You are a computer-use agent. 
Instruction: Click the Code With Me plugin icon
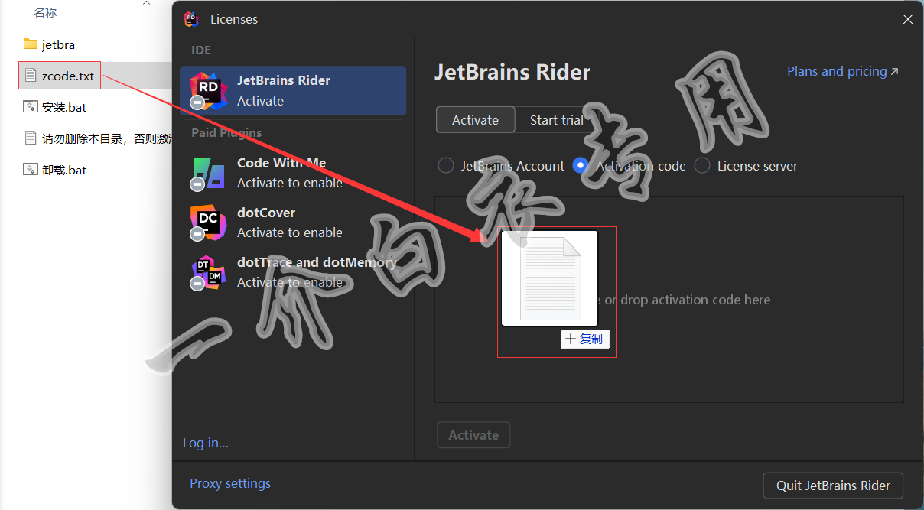208,173
